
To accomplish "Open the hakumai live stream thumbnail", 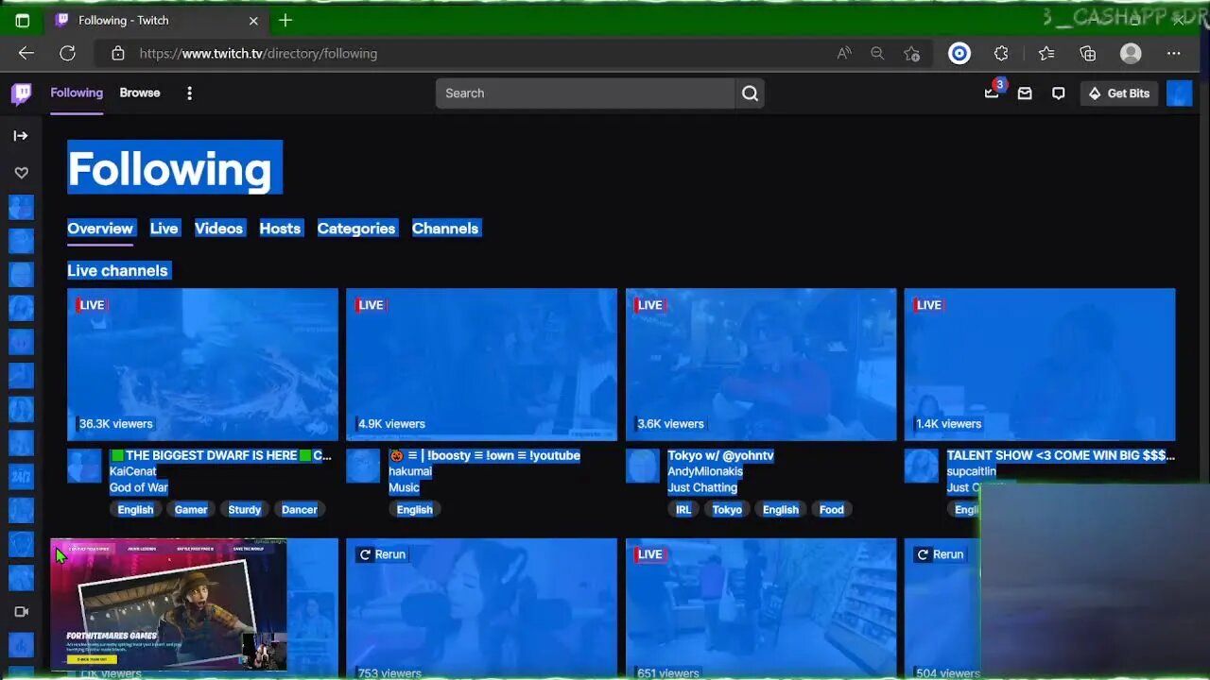I will tap(481, 365).
